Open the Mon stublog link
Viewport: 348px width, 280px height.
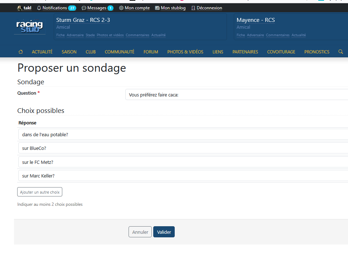click(x=173, y=8)
